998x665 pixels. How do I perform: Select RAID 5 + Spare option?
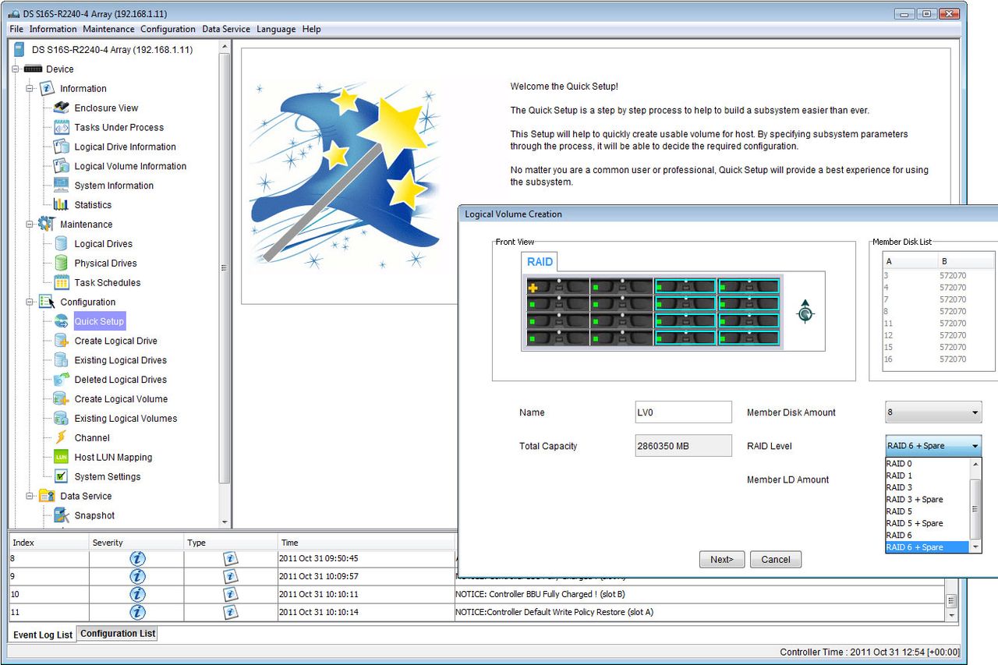(927, 523)
